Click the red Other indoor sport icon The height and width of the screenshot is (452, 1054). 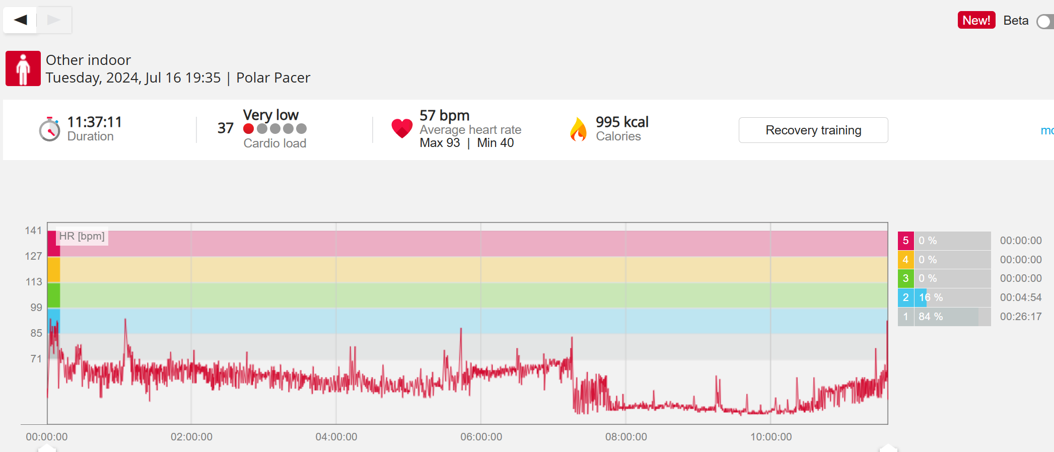click(23, 68)
